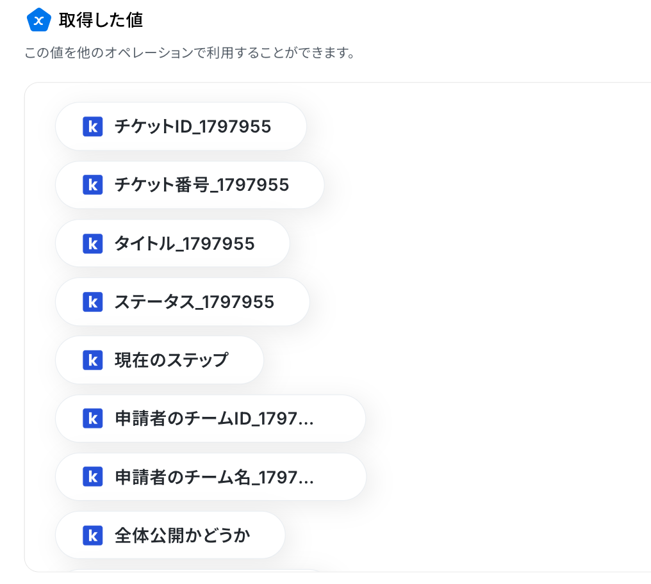The height and width of the screenshot is (584, 651).
Task: Select the 現在のステップ value chip
Action: click(x=160, y=360)
